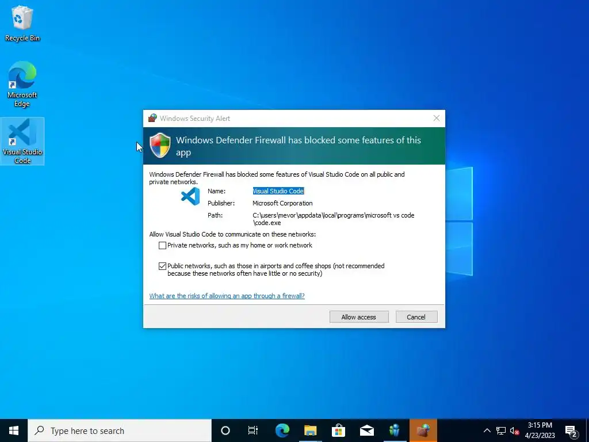
Task: Show hidden system tray icons
Action: (487, 430)
